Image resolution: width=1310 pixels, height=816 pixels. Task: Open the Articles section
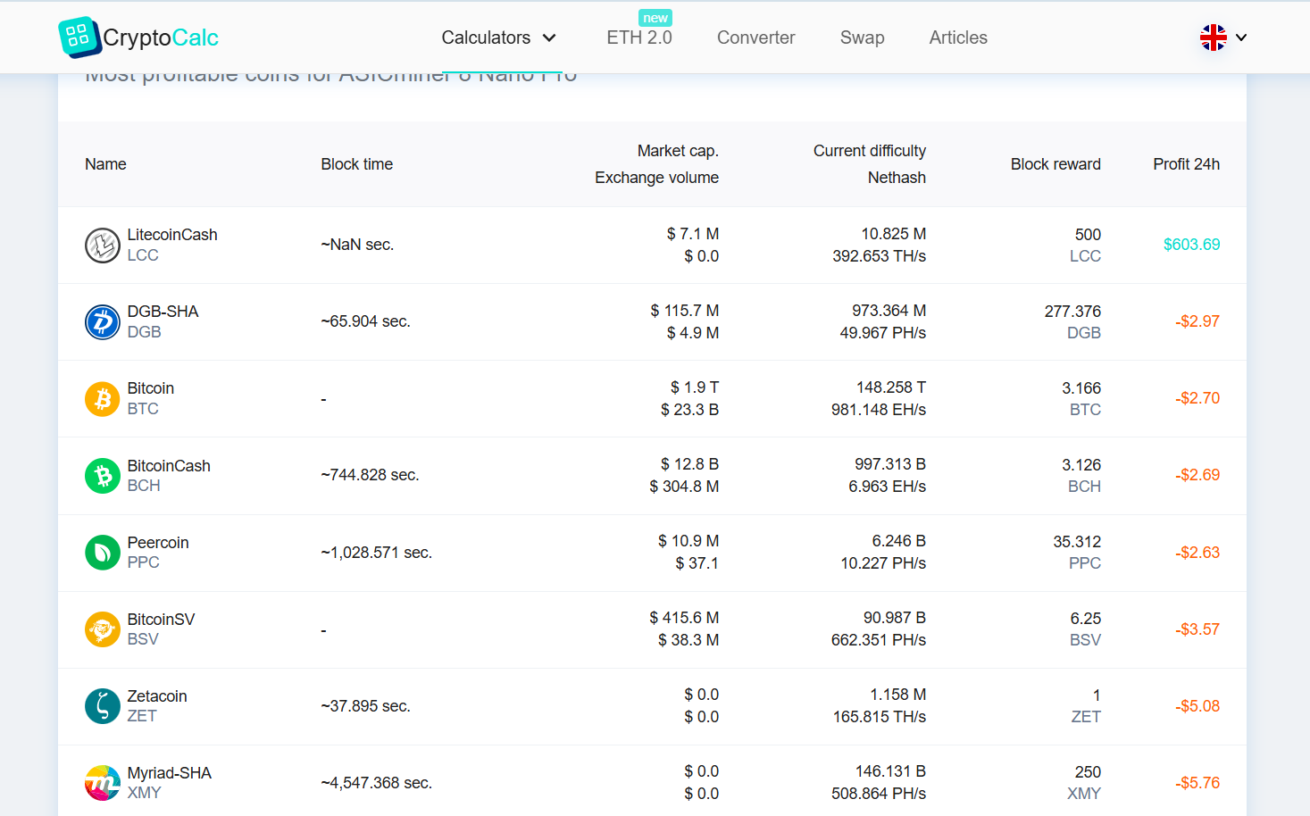[958, 37]
